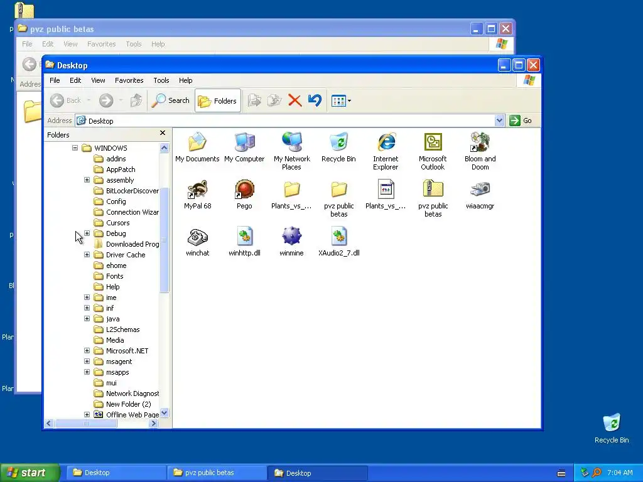Click the Start button
Screen dimensions: 643x482
coord(30,473)
